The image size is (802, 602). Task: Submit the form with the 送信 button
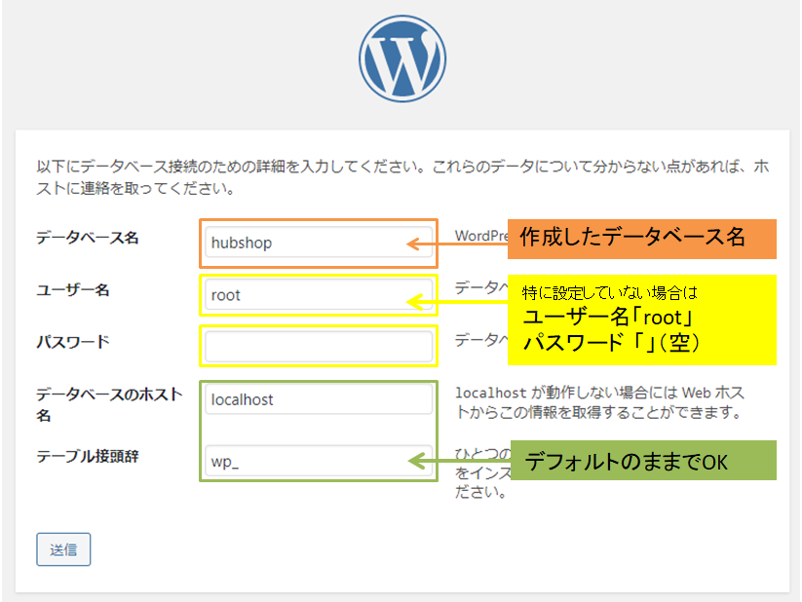tap(63, 549)
